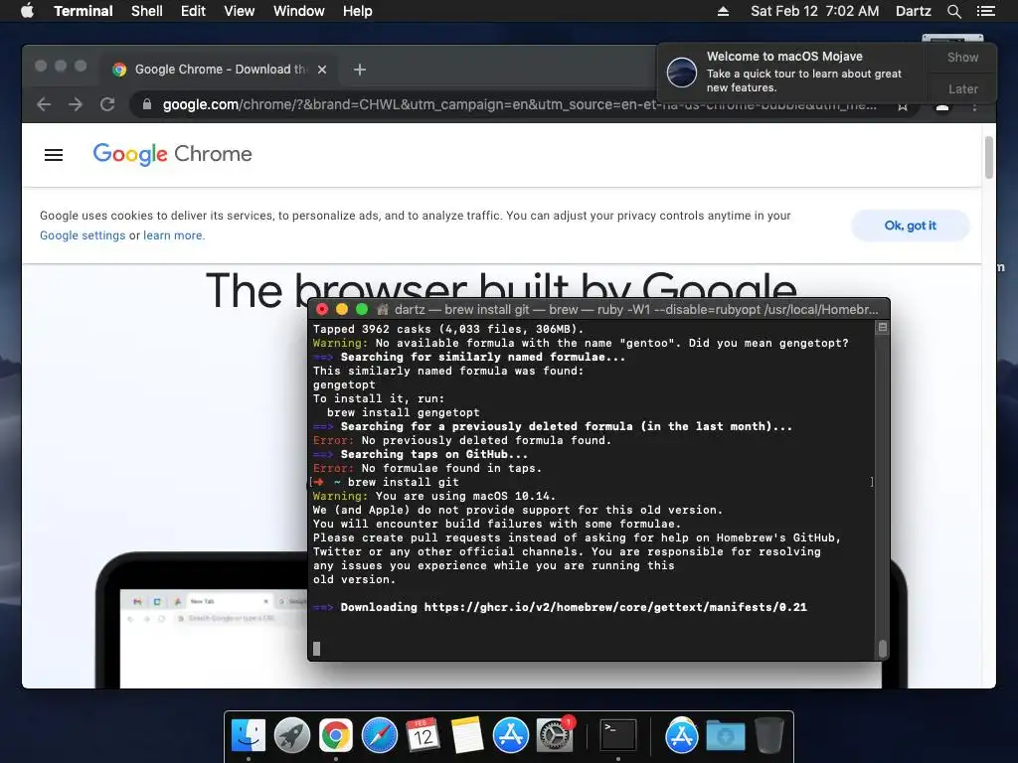1018x763 pixels.
Task: Close the Google Chrome tab
Action: (x=322, y=70)
